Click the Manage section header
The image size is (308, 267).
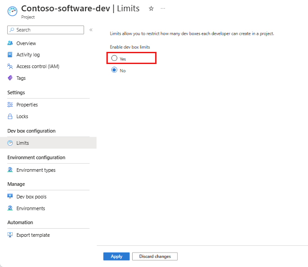pos(16,184)
